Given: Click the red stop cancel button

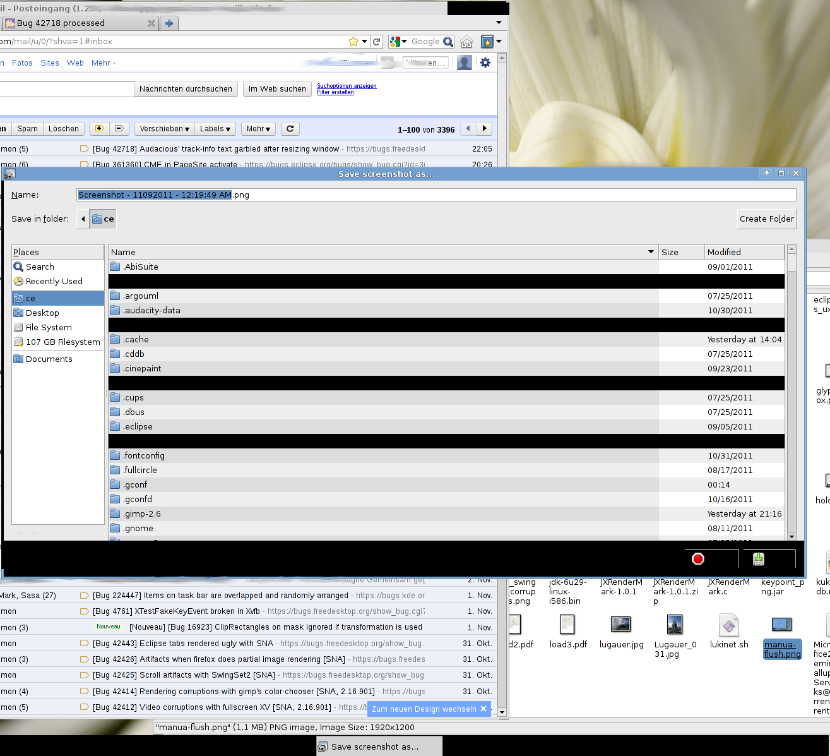Looking at the screenshot, I should (x=698, y=559).
